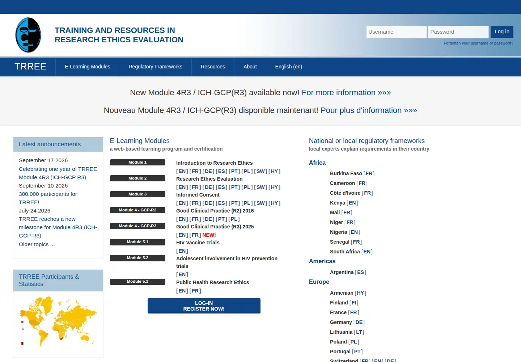521x362 pixels.
Task: Open '300,000 participants for TRREE!' announcement
Action: [48, 198]
